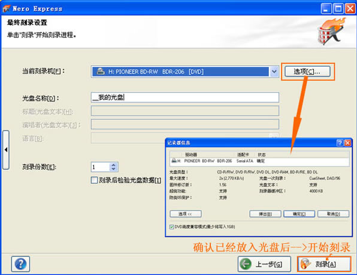Viewport: 357px width, 275px height.
Task: Decrease 刻录份数 copies with down arrow
Action: point(113,169)
